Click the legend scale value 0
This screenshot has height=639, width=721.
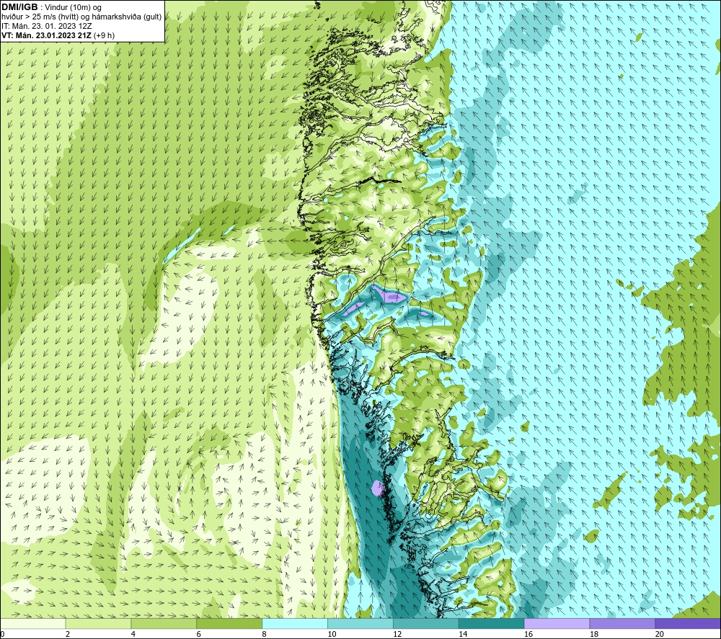[2, 634]
